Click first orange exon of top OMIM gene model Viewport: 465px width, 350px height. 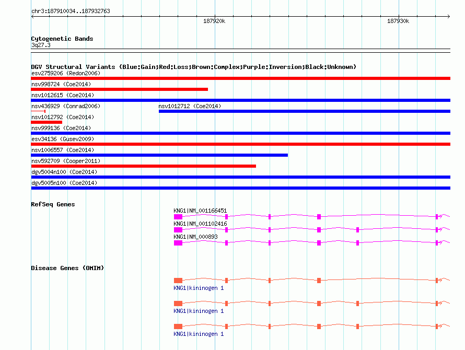point(178,281)
